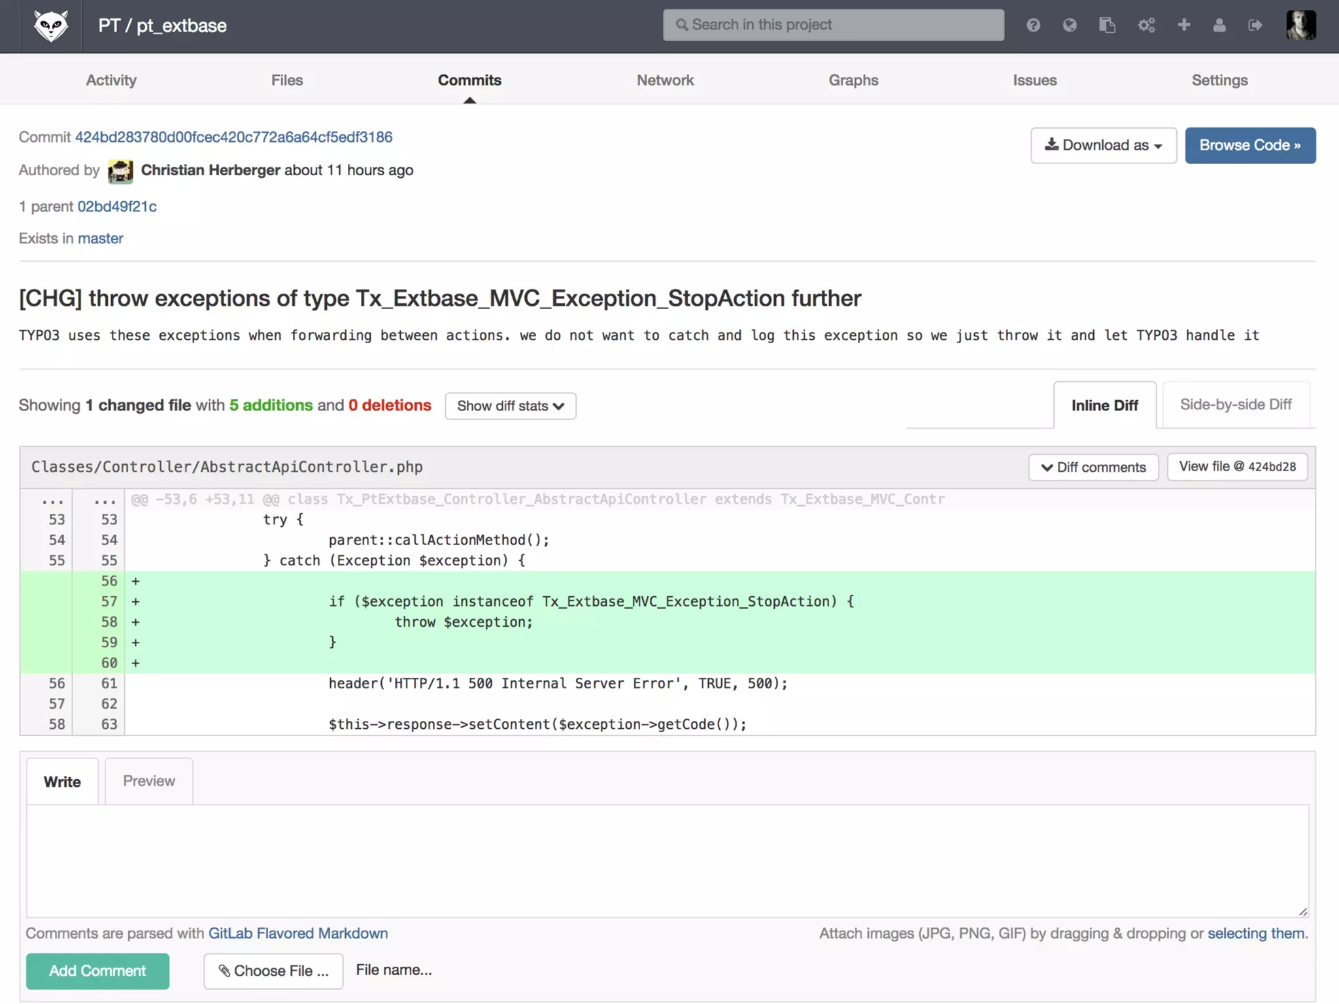This screenshot has width=1339, height=1004.
Task: Open the profile person icon
Action: click(1219, 25)
